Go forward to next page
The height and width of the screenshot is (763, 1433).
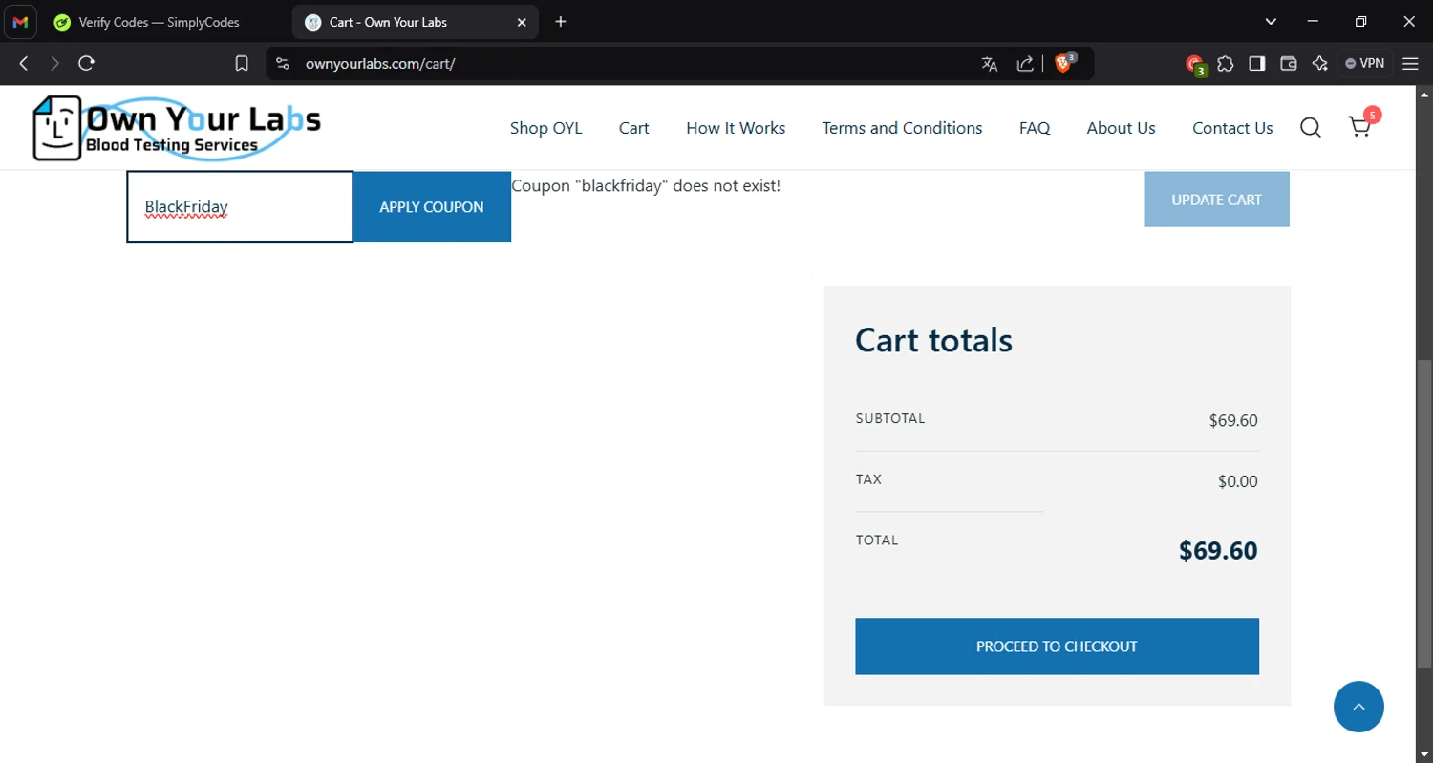[54, 64]
